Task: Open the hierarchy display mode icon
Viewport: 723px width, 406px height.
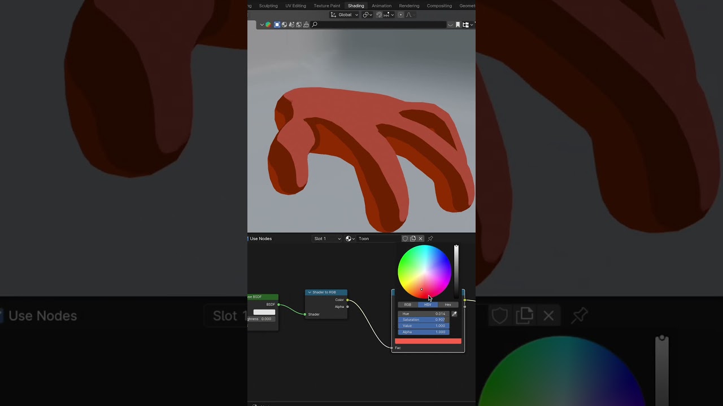Action: pos(466,25)
